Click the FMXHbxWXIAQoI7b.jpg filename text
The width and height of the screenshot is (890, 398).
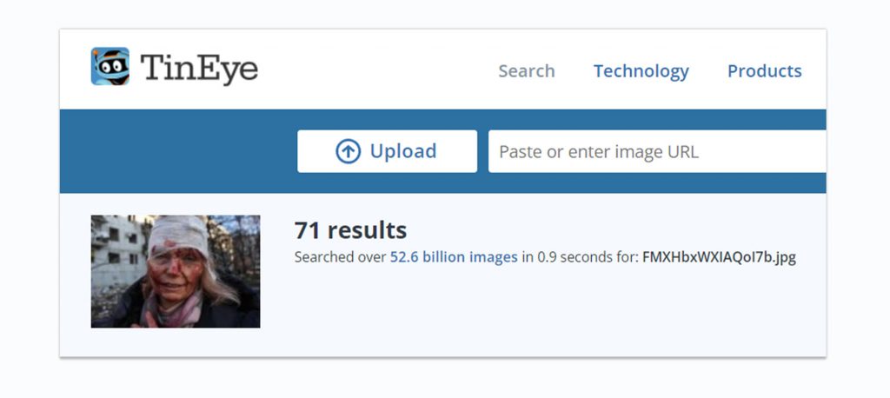coord(718,257)
